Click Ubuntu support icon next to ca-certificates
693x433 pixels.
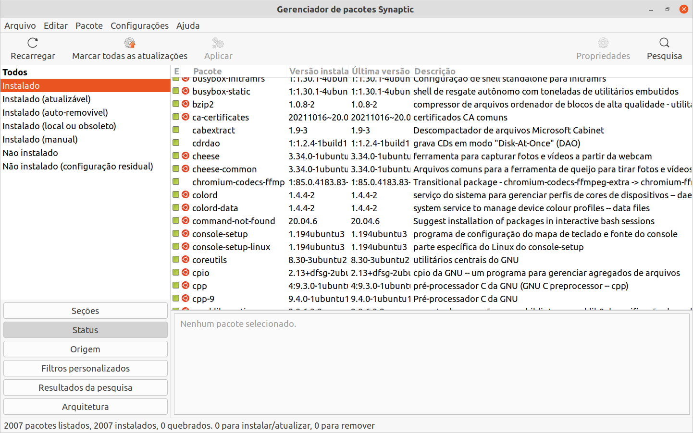[x=186, y=117]
